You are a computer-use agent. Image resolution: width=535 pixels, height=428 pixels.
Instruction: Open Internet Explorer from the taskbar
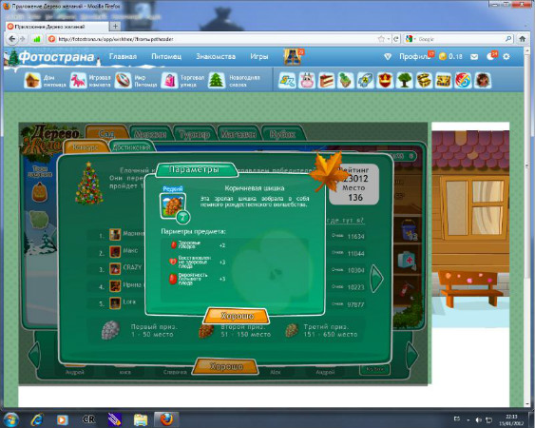(x=37, y=419)
